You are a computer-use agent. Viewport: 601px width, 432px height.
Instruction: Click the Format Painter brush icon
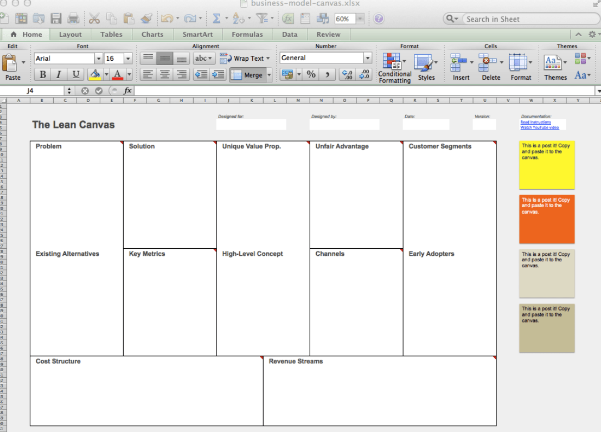[x=146, y=19]
